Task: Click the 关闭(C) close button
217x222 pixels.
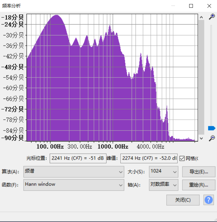Action: click(x=183, y=200)
